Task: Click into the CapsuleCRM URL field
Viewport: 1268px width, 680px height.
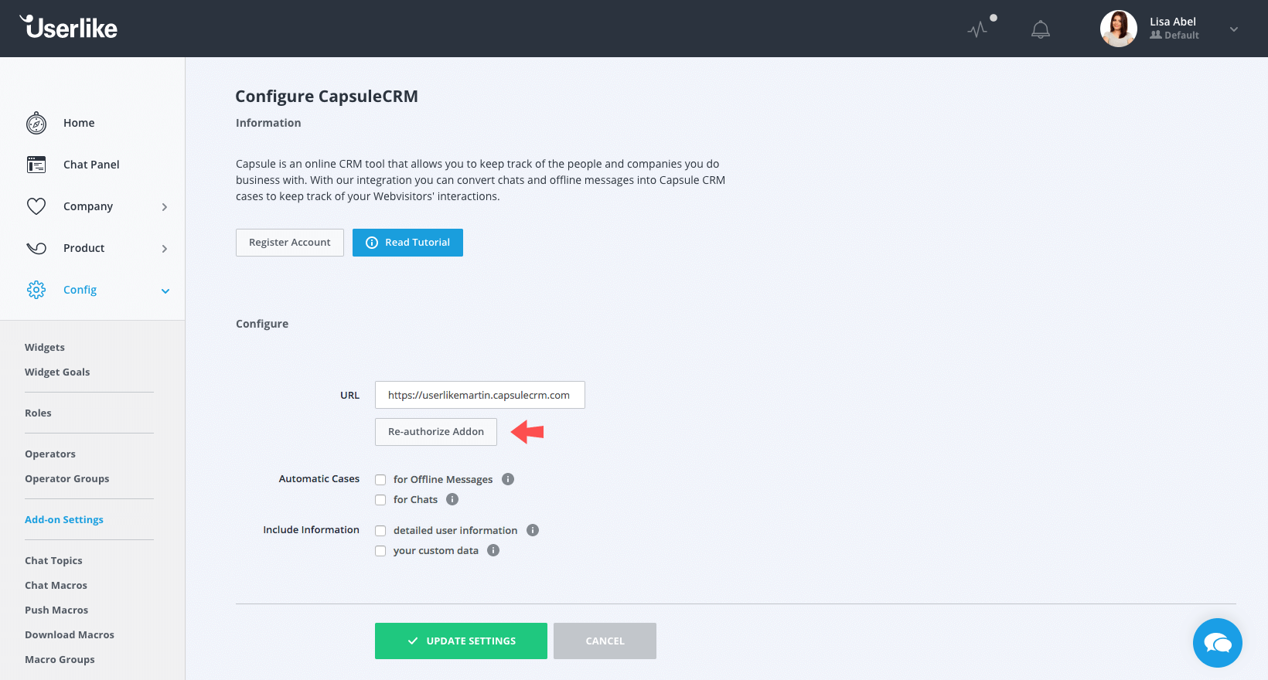Action: coord(479,395)
